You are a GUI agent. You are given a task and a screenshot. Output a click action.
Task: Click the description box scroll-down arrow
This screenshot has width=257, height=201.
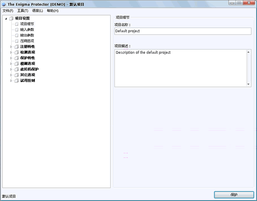click(x=248, y=84)
